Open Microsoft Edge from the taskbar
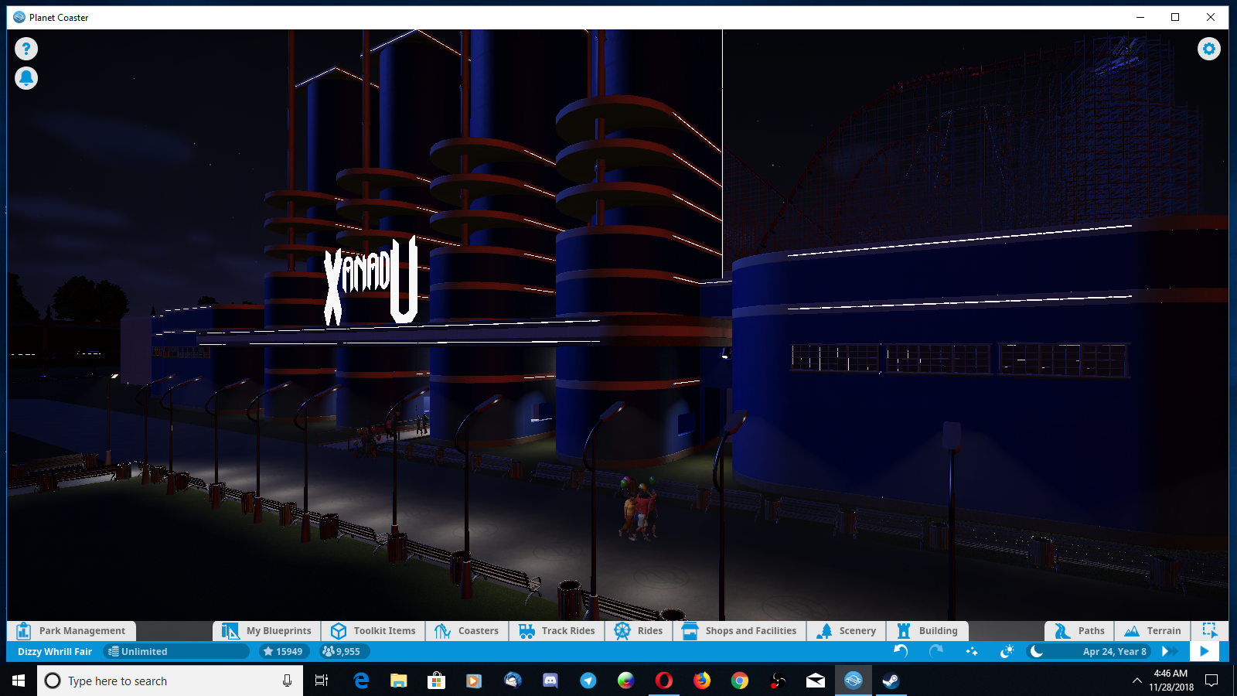The width and height of the screenshot is (1237, 696). click(361, 681)
